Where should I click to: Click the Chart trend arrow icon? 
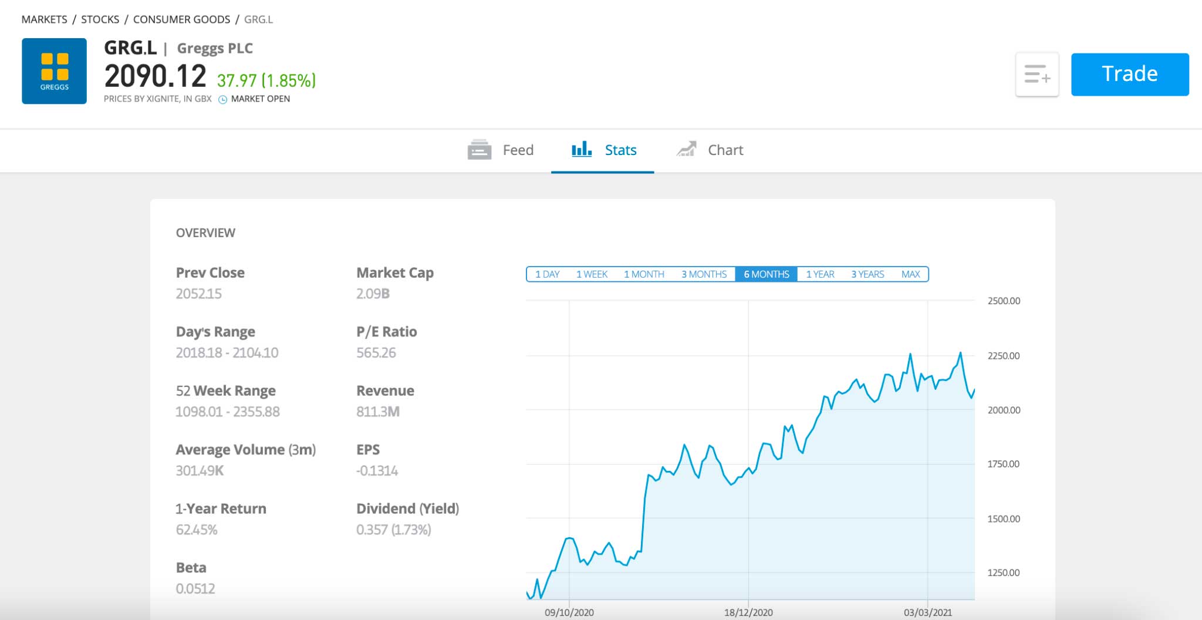click(686, 149)
